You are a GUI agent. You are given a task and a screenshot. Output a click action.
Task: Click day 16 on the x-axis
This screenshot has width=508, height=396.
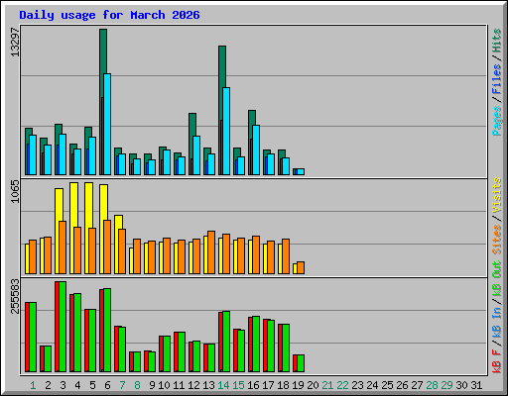point(253,385)
